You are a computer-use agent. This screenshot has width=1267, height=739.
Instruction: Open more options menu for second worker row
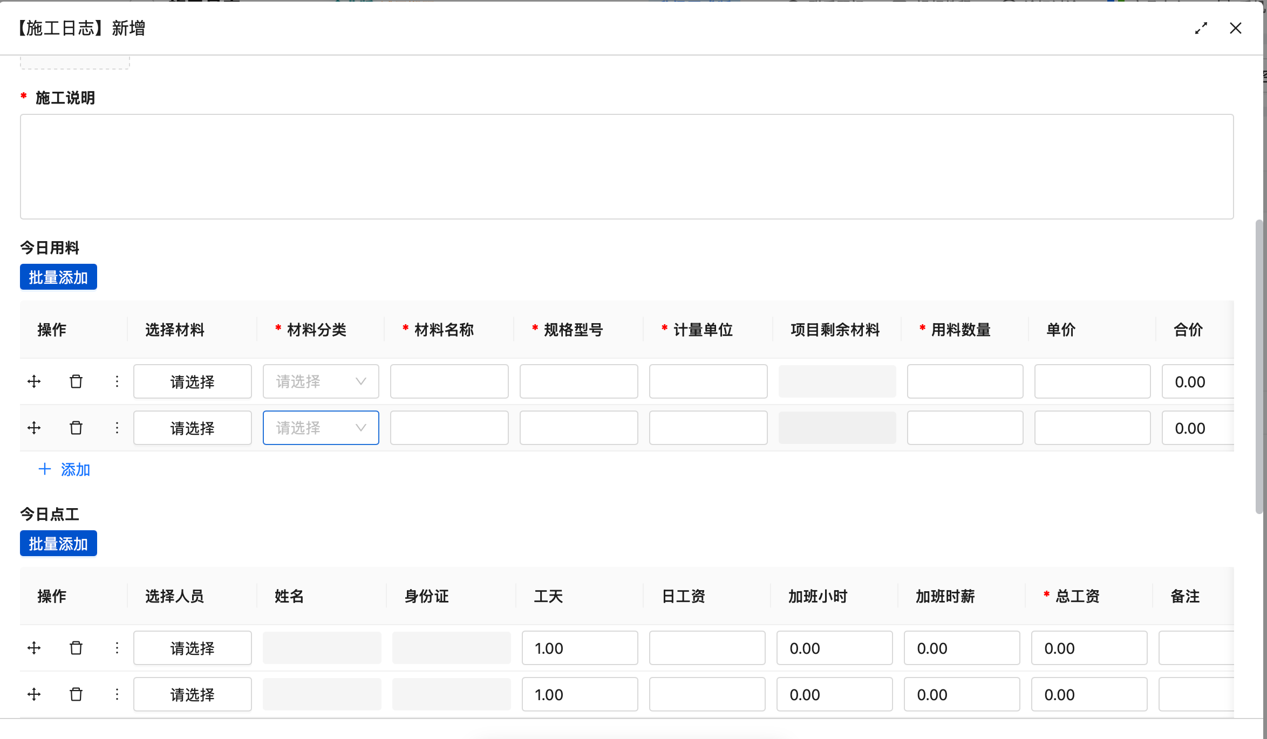pos(117,694)
